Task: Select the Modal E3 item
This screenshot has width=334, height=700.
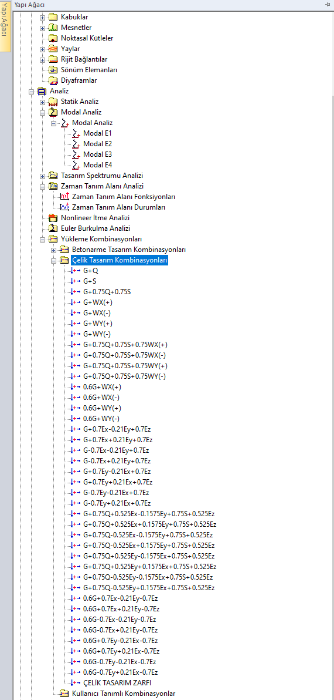Action: (x=97, y=154)
